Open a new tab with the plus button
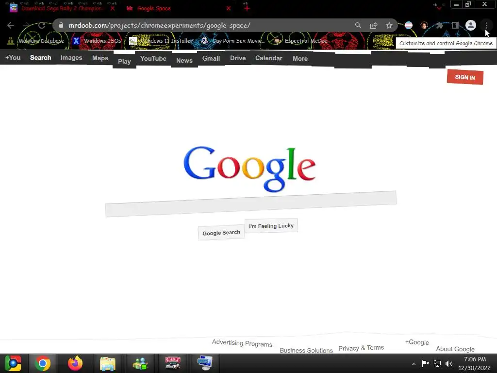The width and height of the screenshot is (497, 373). [x=247, y=8]
